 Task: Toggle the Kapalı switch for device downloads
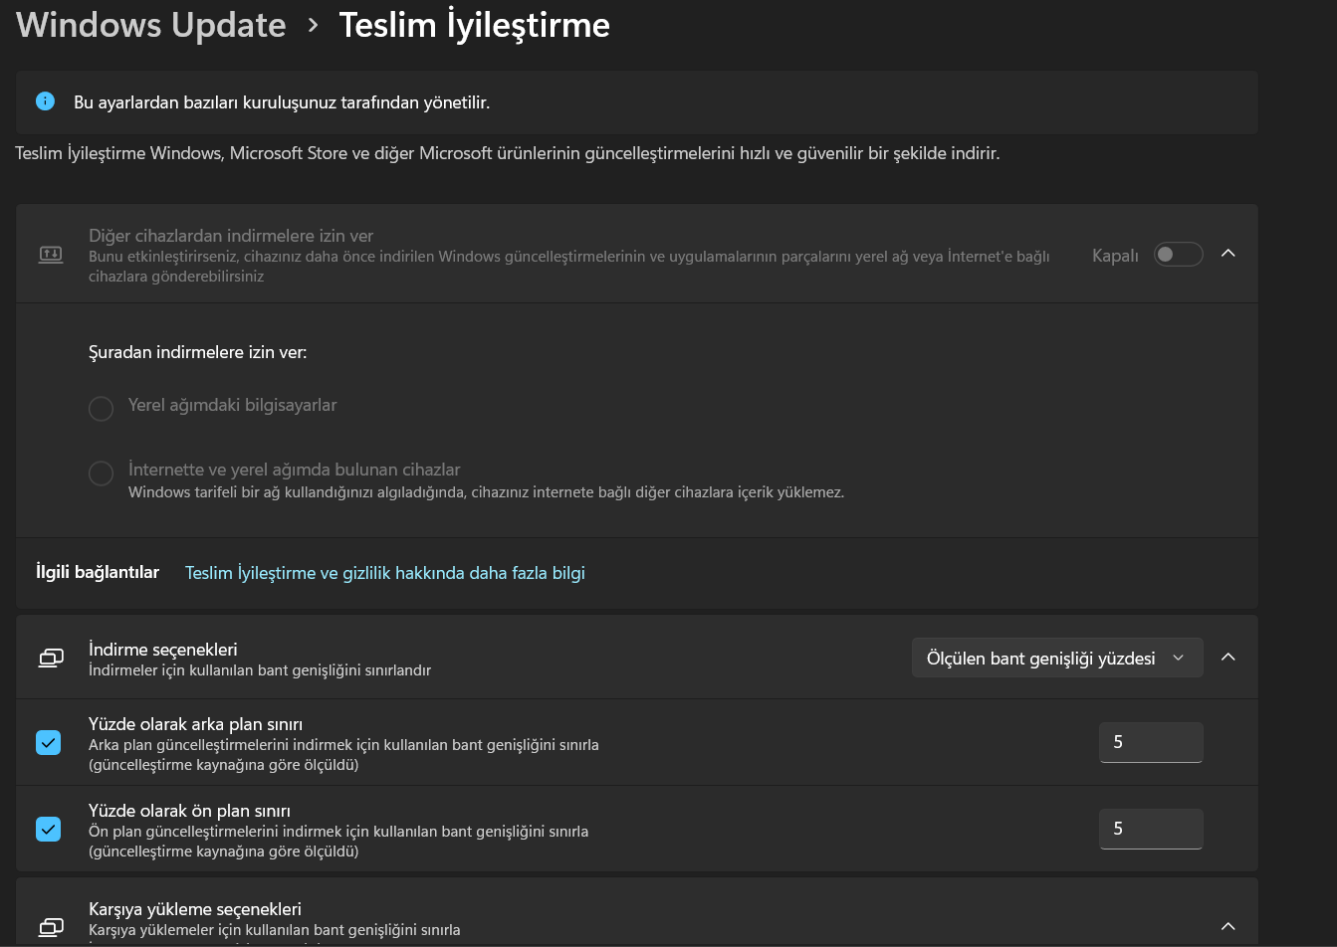(x=1179, y=255)
